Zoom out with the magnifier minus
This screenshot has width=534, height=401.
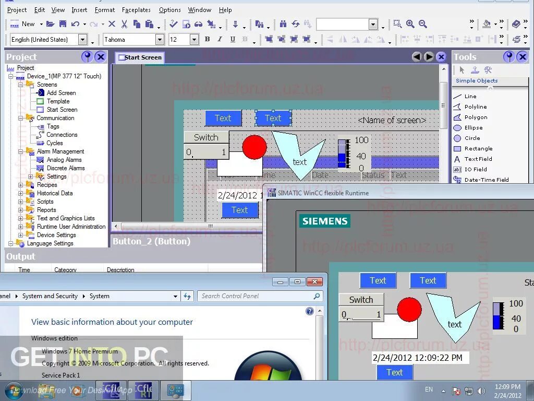(422, 24)
